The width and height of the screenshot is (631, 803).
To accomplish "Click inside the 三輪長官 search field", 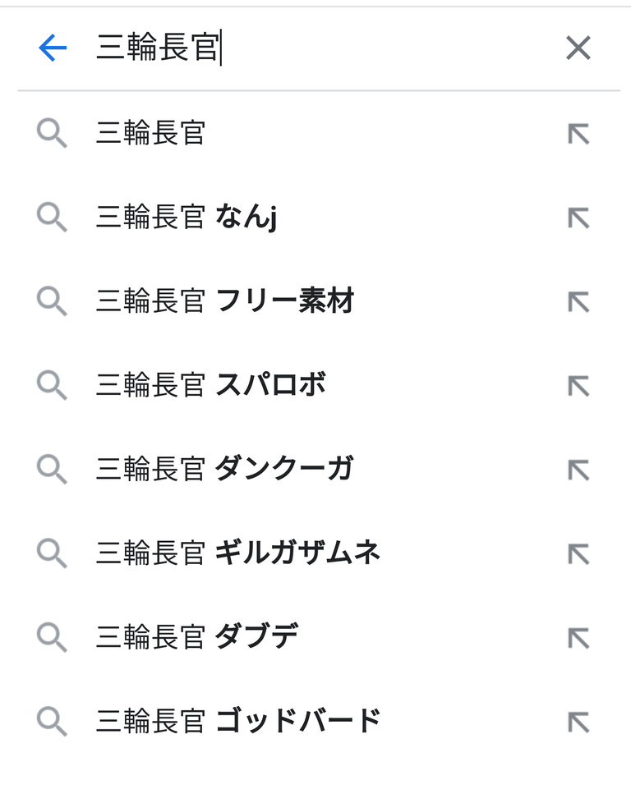I will tap(329, 49).
